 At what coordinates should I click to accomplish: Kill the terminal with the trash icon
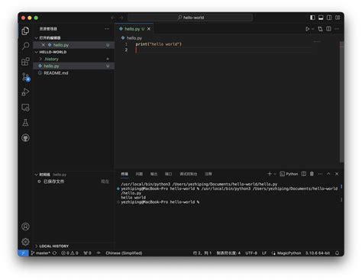pyautogui.click(x=312, y=174)
